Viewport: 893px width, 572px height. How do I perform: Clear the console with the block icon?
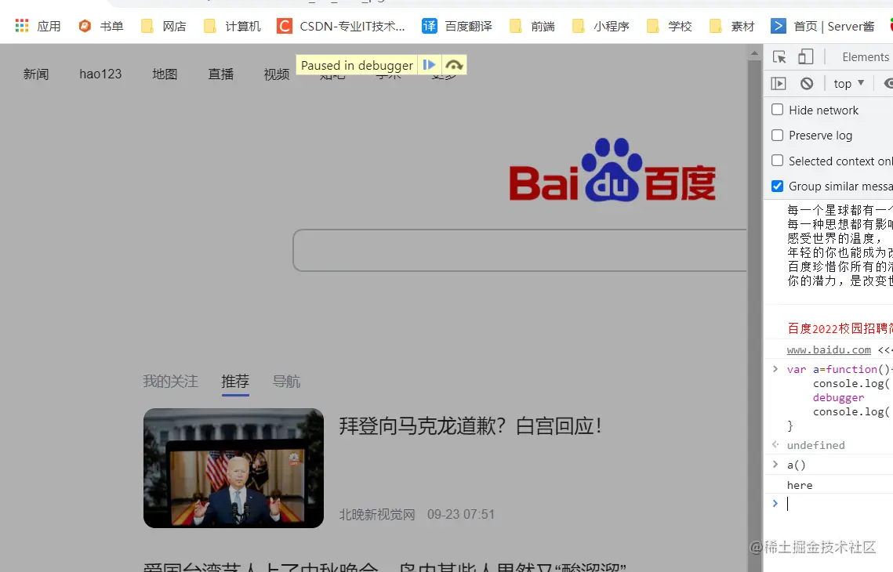tap(807, 84)
